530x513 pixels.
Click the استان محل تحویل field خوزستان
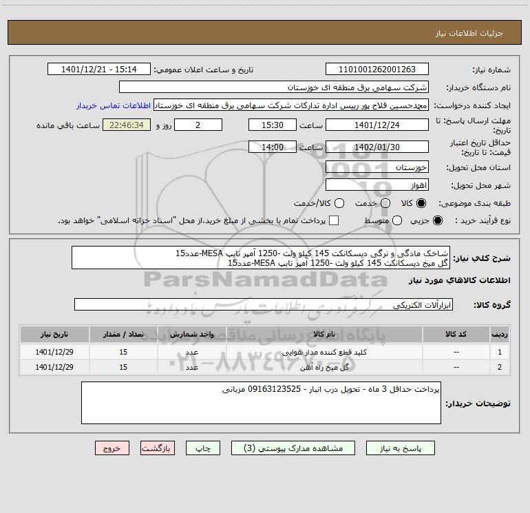click(377, 167)
